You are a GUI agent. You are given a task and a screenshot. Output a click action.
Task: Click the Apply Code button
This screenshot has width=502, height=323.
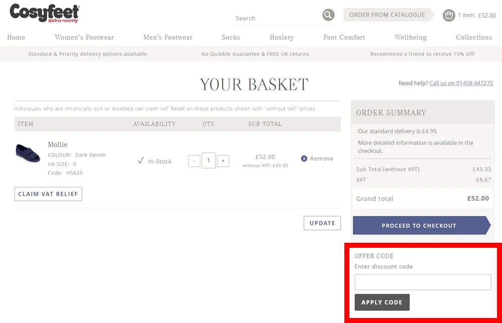pyautogui.click(x=382, y=302)
